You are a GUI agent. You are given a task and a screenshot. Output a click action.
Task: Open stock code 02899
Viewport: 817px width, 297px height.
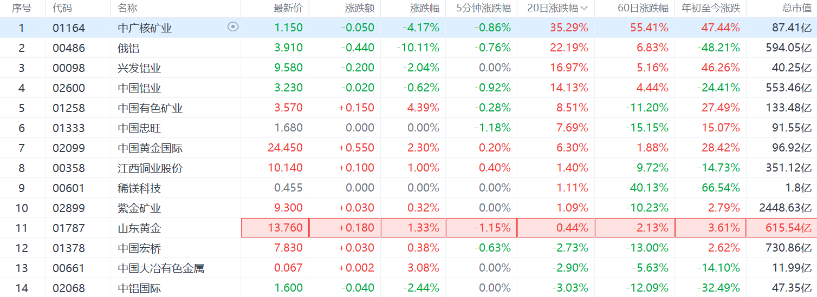[69, 208]
